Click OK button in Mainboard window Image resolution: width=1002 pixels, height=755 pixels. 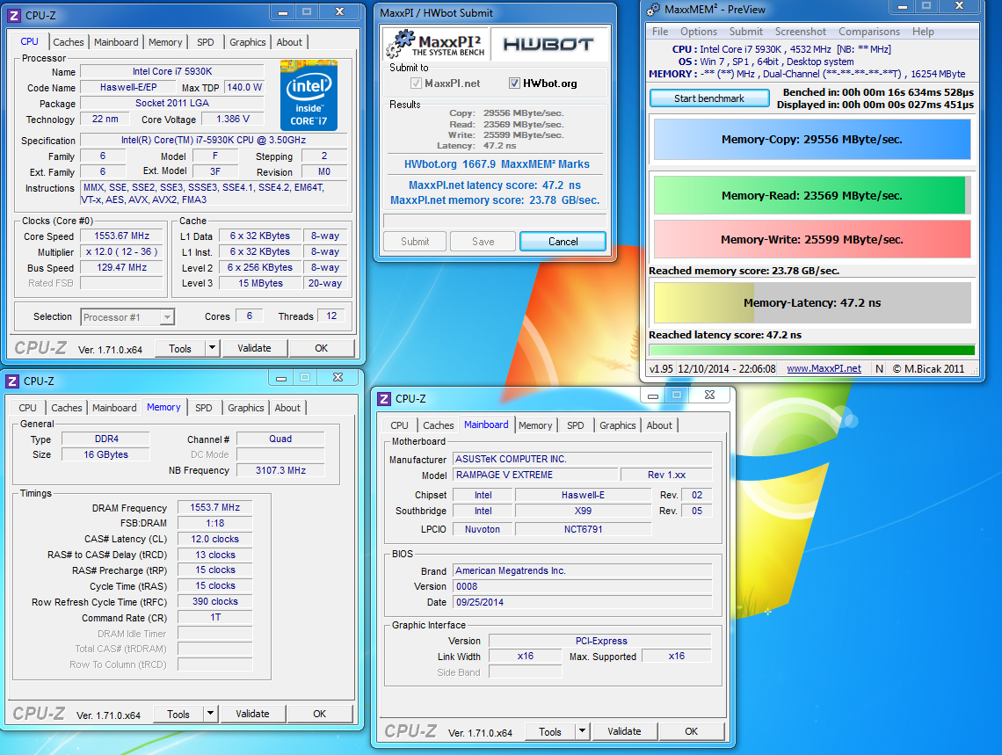click(x=692, y=731)
